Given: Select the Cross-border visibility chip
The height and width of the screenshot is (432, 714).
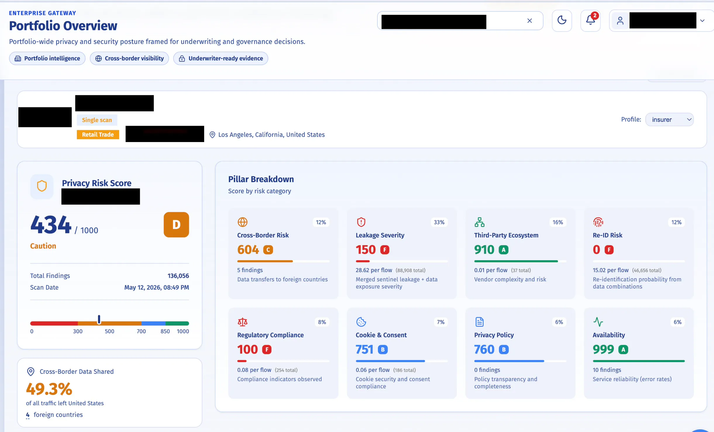Looking at the screenshot, I should pos(129,58).
